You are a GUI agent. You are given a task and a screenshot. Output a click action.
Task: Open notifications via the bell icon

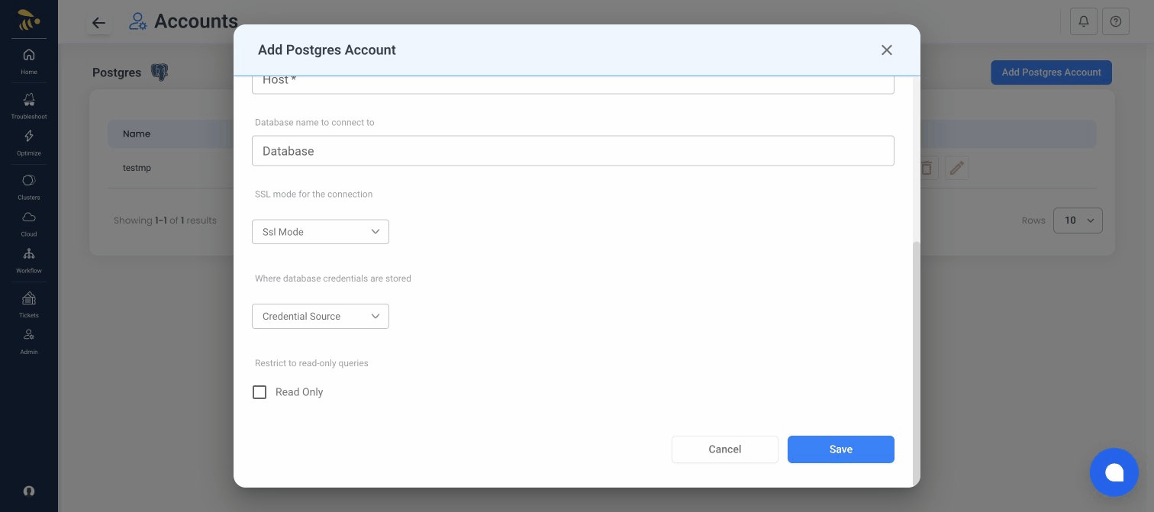1084,21
